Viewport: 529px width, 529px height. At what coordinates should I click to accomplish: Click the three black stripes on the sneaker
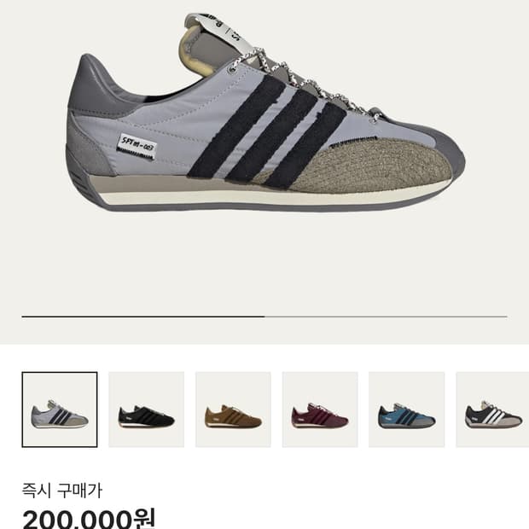(x=267, y=131)
